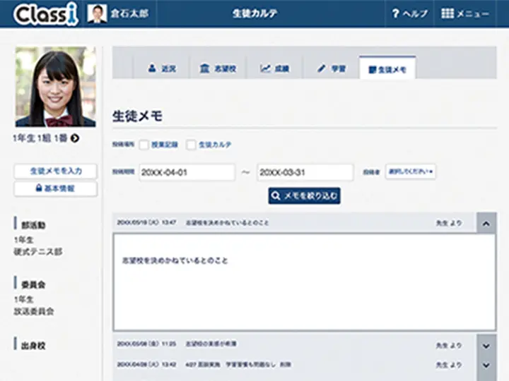Open the 志望校 tab
Image resolution: width=509 pixels, height=381 pixels.
click(218, 68)
